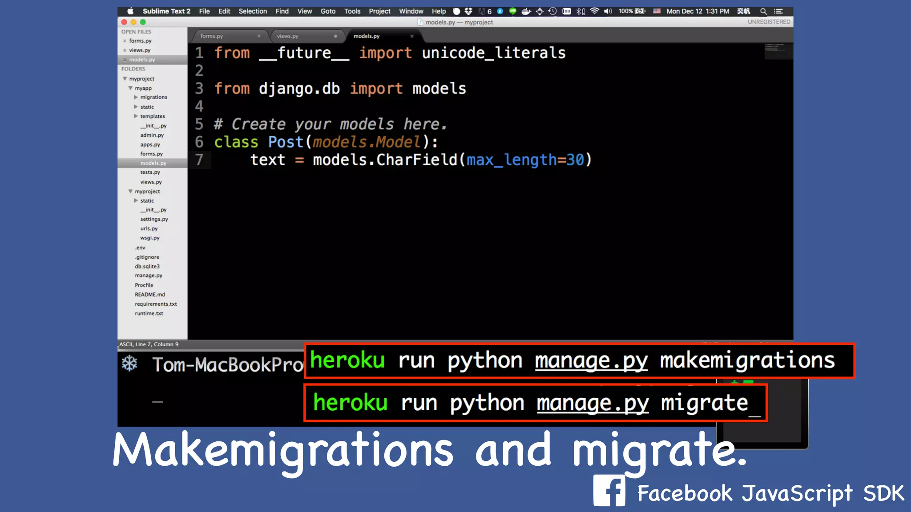This screenshot has height=512, width=911.
Task: Click the LINE chat menu bar icon
Action: tap(512, 11)
